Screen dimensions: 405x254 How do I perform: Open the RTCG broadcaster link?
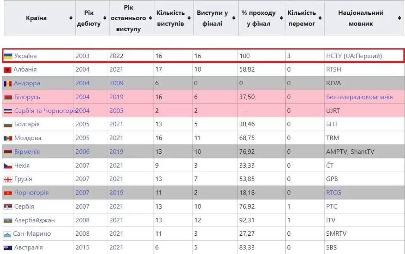pyautogui.click(x=333, y=193)
